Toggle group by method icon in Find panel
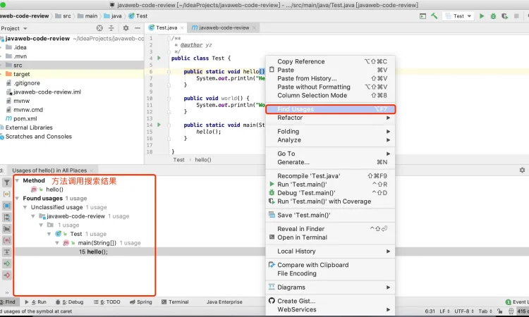This screenshot has width=529, height=317. point(7,240)
